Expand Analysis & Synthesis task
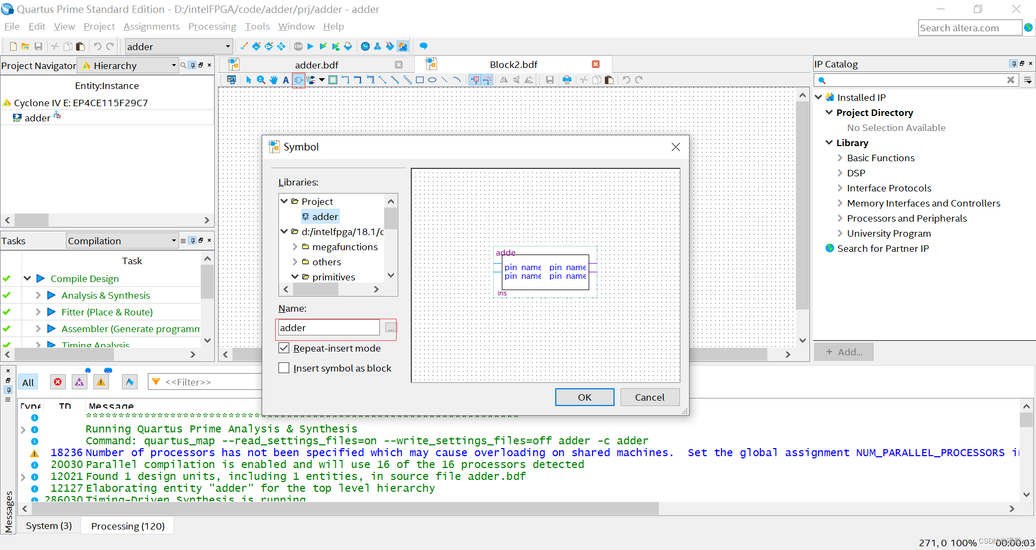The height and width of the screenshot is (550, 1036). 38,295
